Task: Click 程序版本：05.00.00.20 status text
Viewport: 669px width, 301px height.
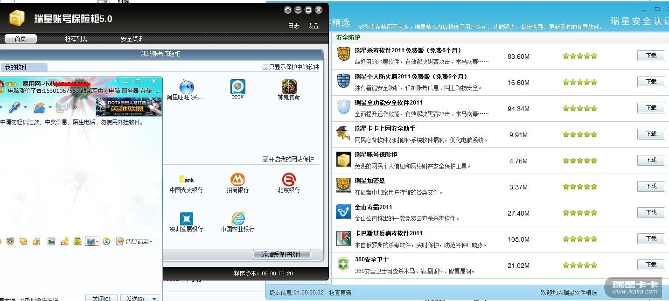Action: tap(263, 273)
